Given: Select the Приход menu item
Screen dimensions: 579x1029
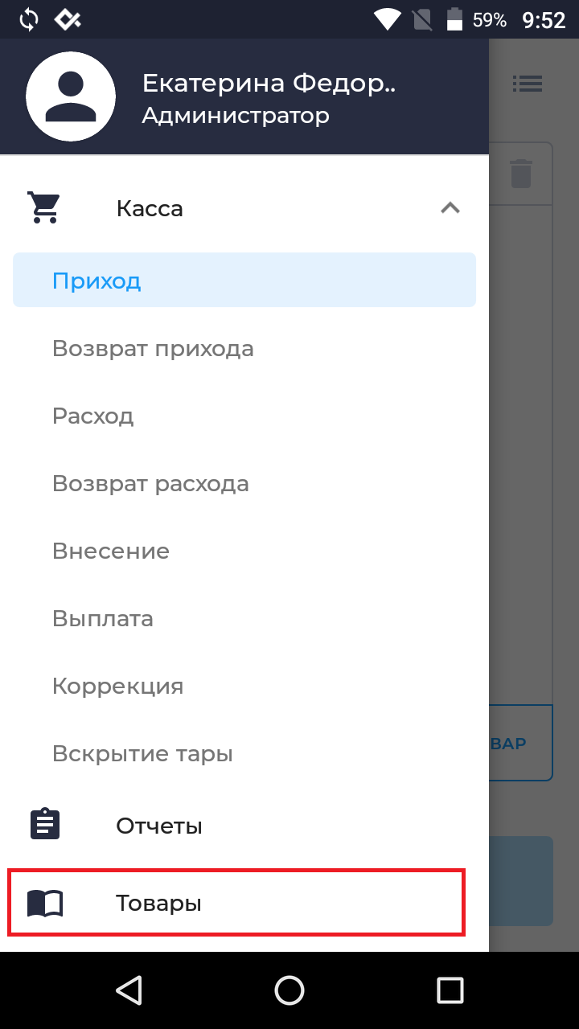Looking at the screenshot, I should click(96, 281).
